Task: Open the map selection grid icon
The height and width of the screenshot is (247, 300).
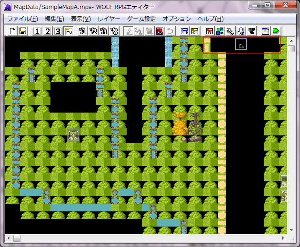Action: (220, 31)
